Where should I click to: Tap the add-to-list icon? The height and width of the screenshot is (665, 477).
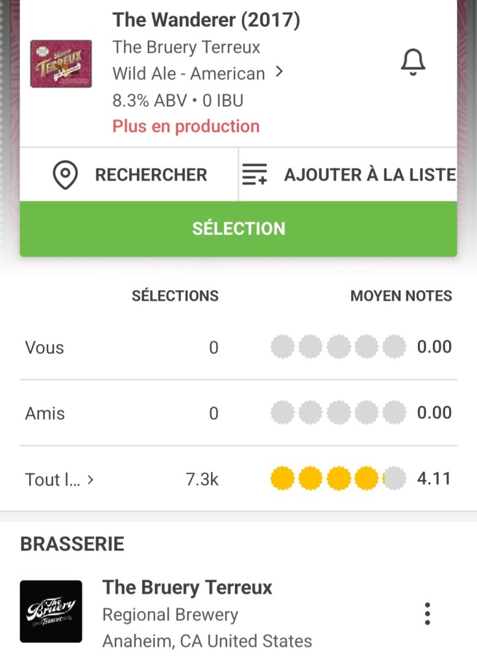[254, 175]
